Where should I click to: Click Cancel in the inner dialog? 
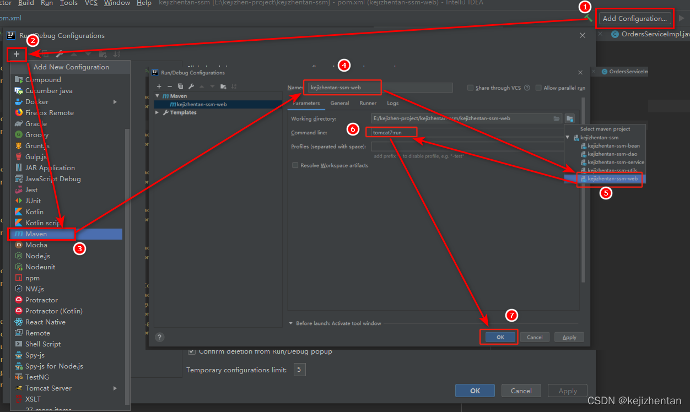tap(535, 337)
